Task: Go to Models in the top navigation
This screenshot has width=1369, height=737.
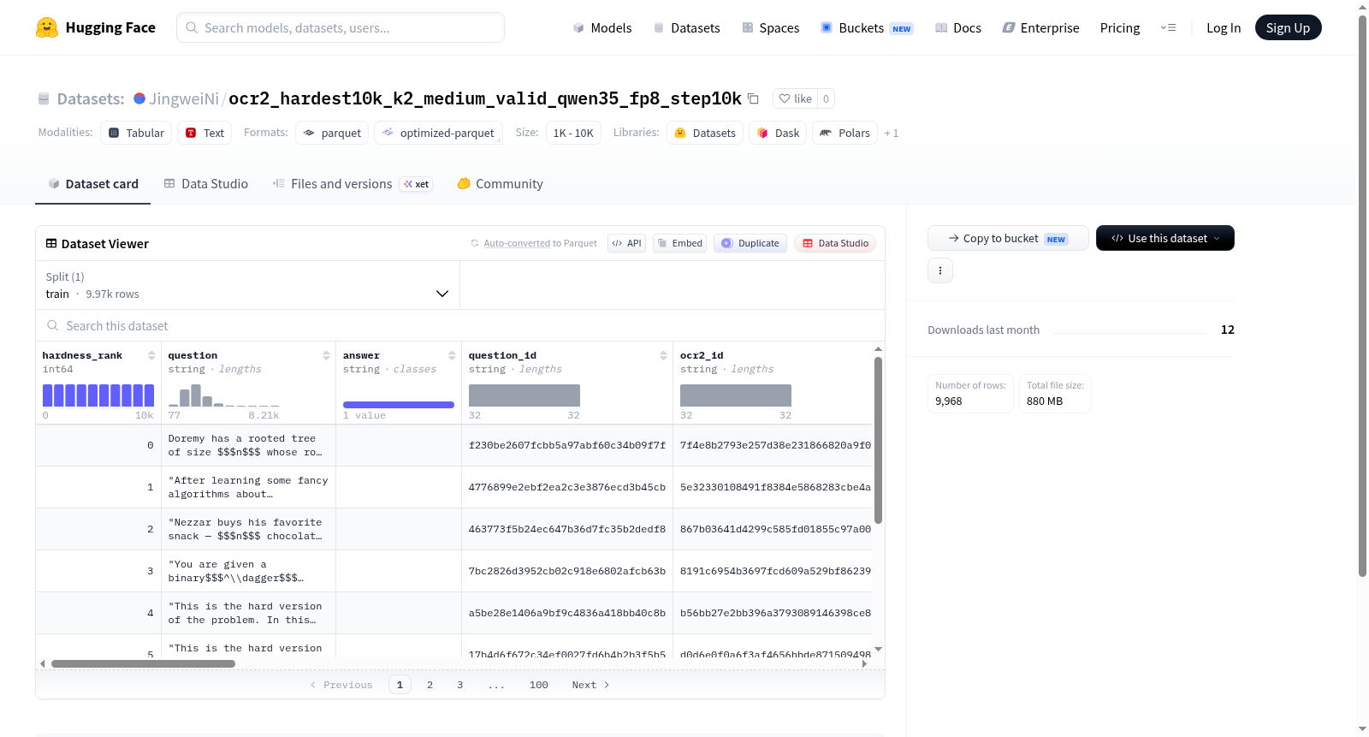Action: point(602,28)
